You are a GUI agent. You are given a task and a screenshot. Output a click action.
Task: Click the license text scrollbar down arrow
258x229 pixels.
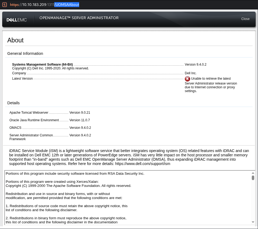click(253, 222)
